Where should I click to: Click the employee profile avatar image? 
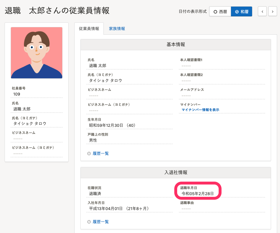(37, 53)
